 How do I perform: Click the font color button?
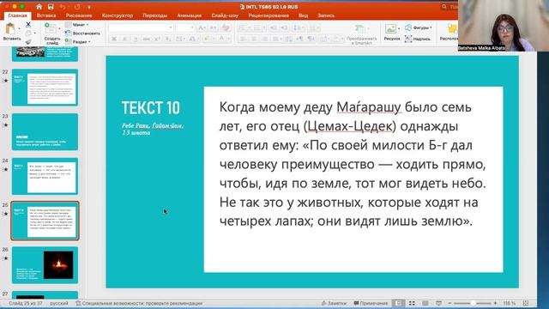tap(221, 39)
